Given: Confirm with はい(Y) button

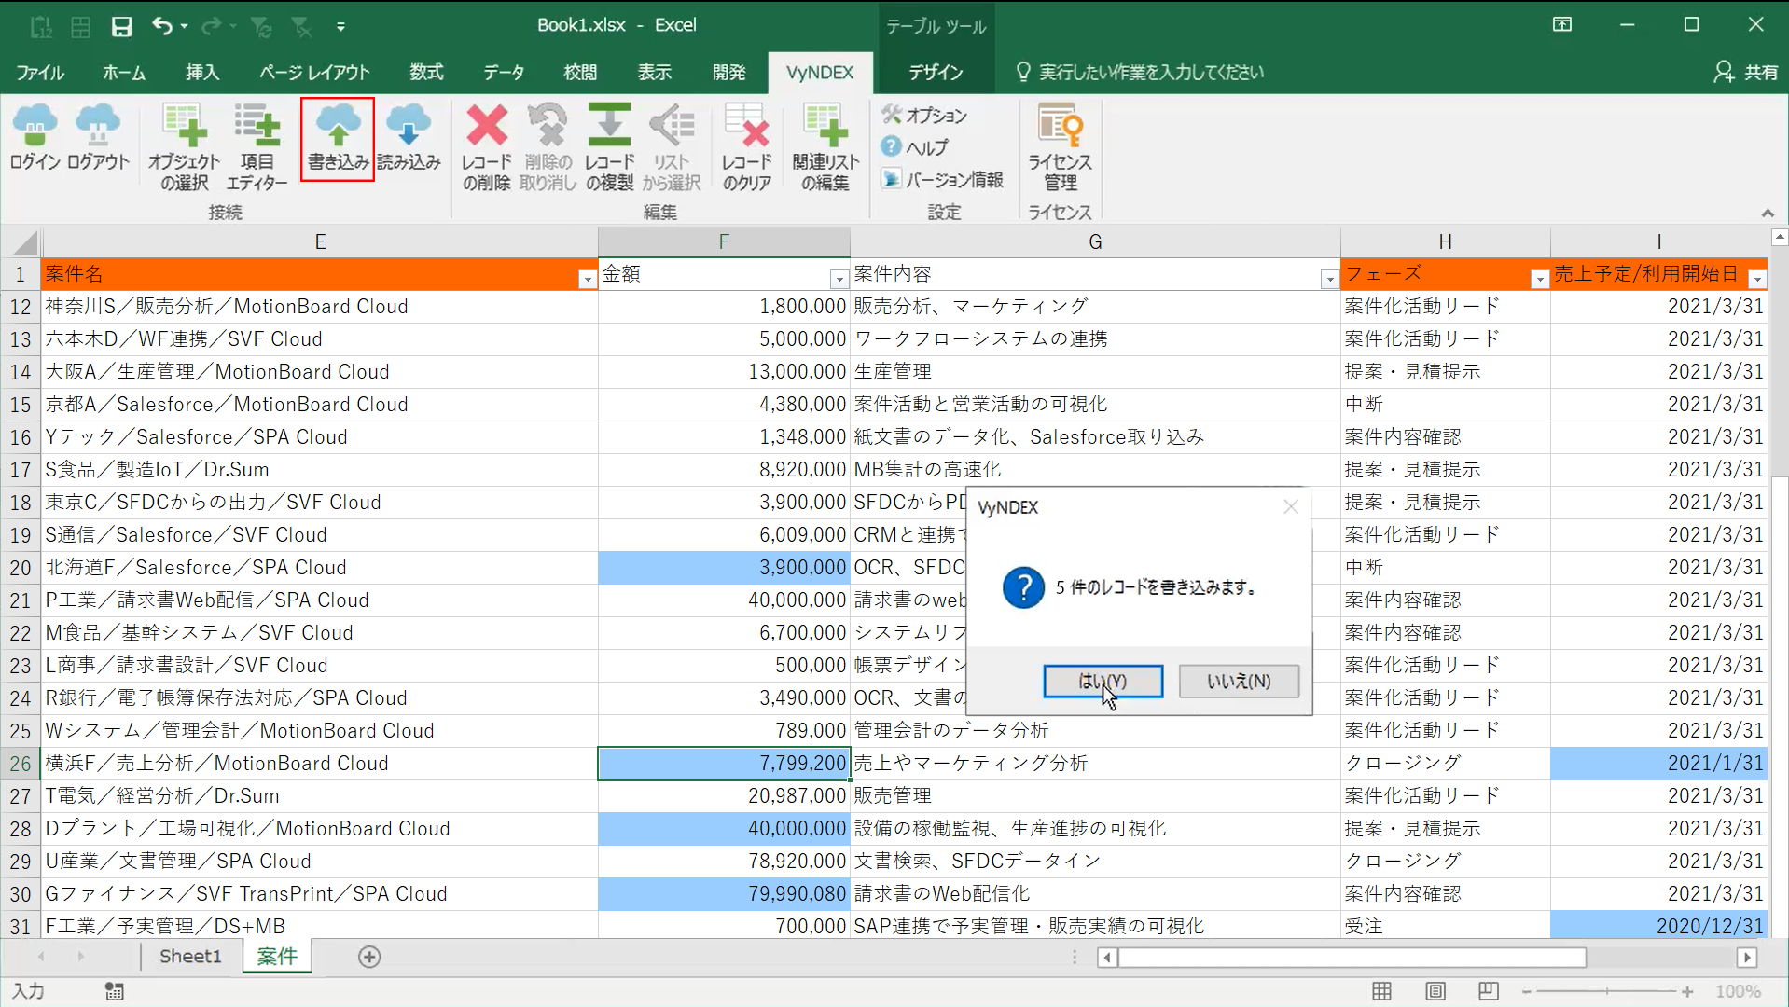Looking at the screenshot, I should (1103, 681).
